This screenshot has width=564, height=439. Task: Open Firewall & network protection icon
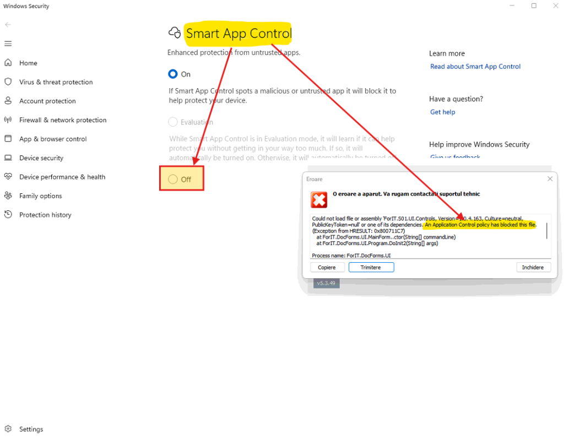click(8, 120)
